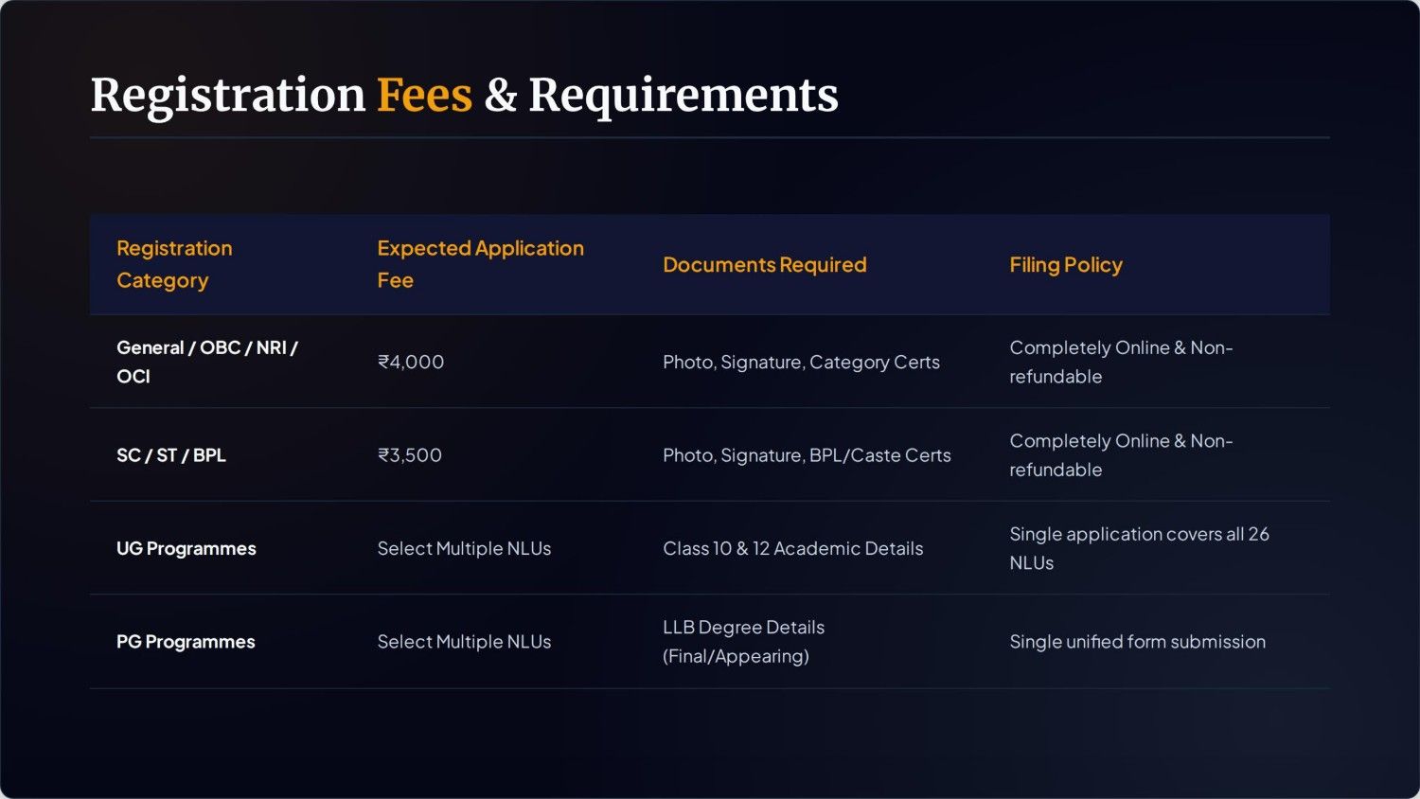Image resolution: width=1420 pixels, height=799 pixels.
Task: Select the "SC / ST / BPL" category cell
Action: [x=171, y=455]
